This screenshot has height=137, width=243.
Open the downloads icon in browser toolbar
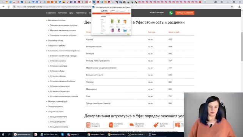239,7
